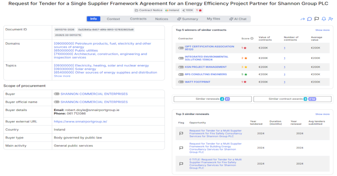Flag the first Fire Safety Consultancy renewal

coord(181,133)
